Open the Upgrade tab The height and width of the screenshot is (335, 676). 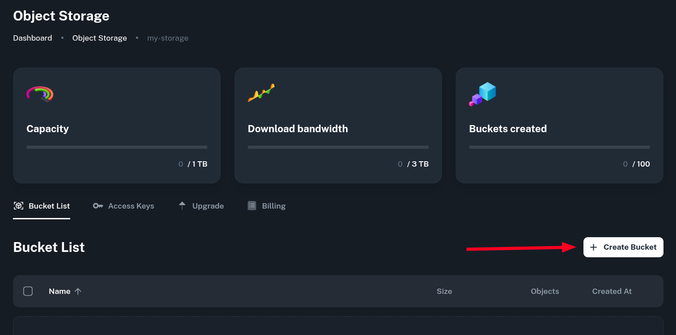click(208, 206)
